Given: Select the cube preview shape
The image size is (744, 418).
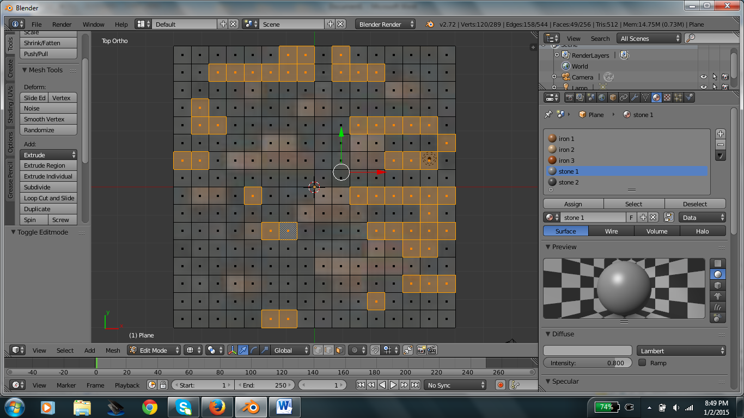Looking at the screenshot, I should pos(718,285).
